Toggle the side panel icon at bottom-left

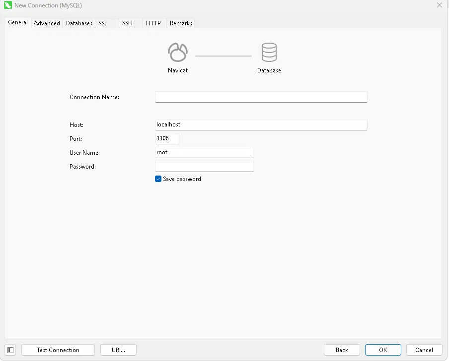coord(11,350)
